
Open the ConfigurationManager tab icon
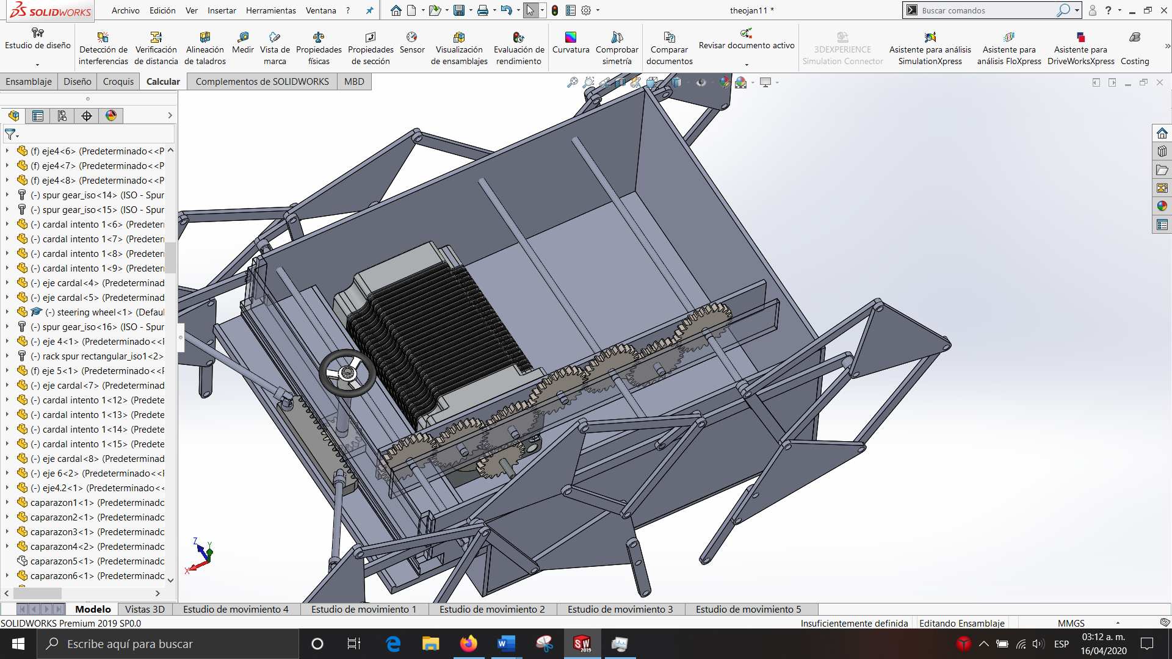[x=62, y=116]
